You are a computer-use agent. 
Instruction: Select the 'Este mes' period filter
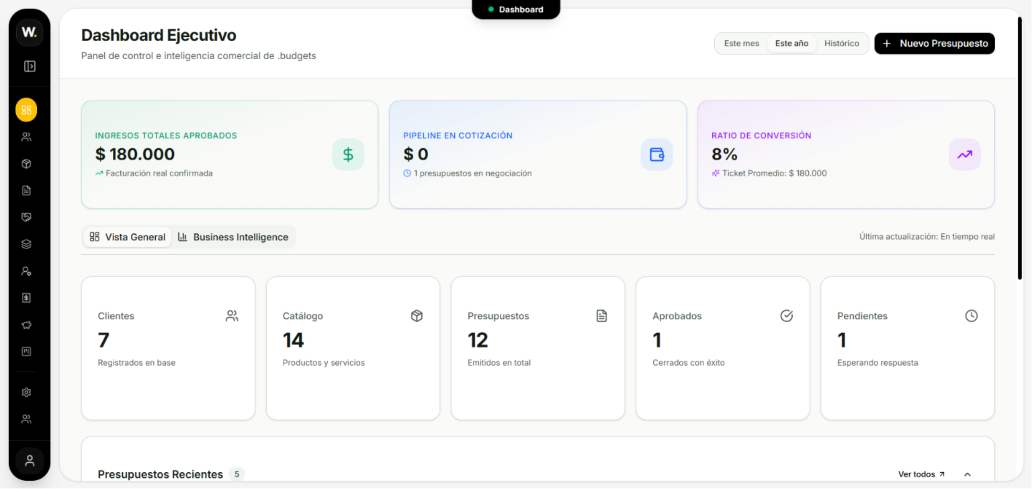point(742,43)
